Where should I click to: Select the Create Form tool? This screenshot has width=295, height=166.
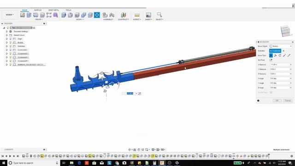click(x=55, y=15)
